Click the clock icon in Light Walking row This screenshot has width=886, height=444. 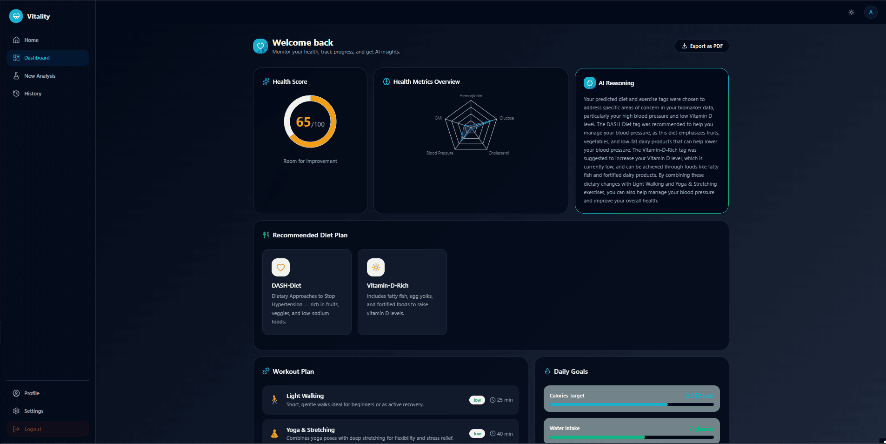pos(493,400)
